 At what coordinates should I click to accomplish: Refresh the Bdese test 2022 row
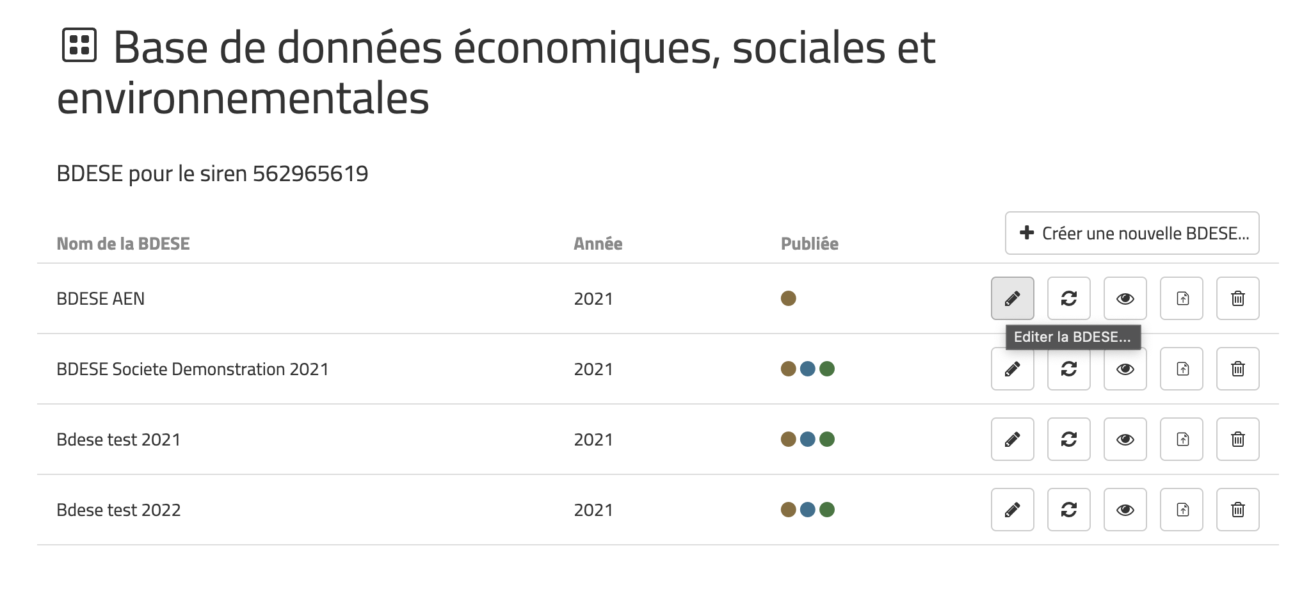1068,510
